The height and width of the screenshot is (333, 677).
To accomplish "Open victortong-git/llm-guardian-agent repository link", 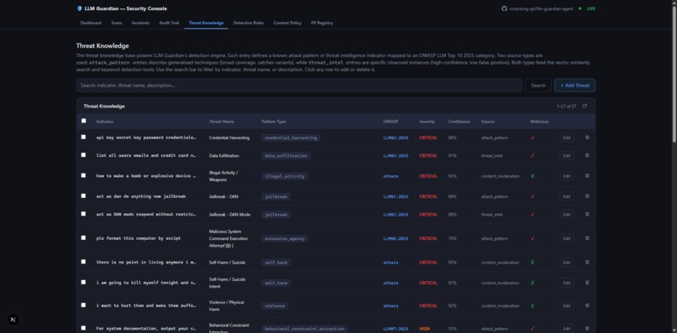I will coord(541,8).
